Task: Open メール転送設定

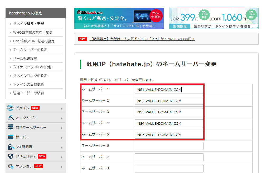Action: coord(25,59)
